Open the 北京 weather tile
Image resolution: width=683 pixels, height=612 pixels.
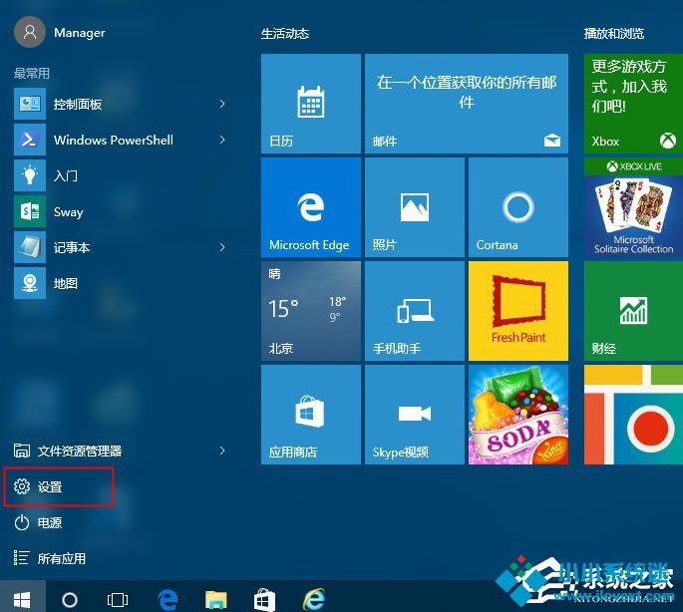coord(311,311)
